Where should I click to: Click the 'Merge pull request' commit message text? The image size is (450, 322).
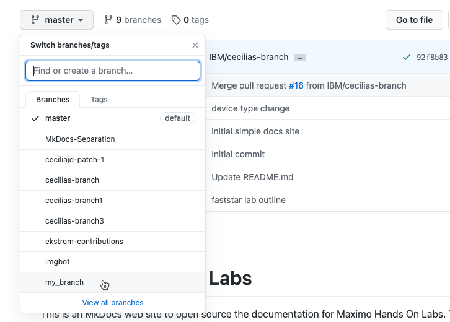(249, 85)
